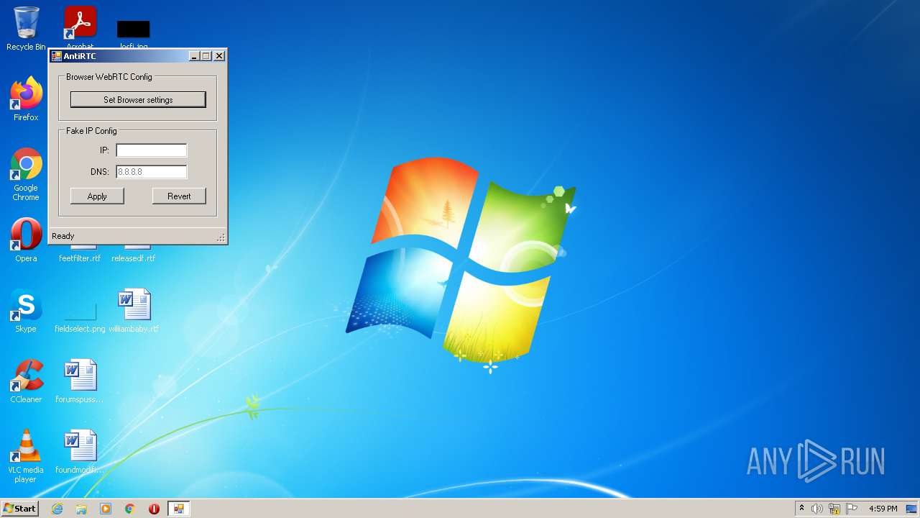Select the Skype desktop shortcut

pos(26,311)
